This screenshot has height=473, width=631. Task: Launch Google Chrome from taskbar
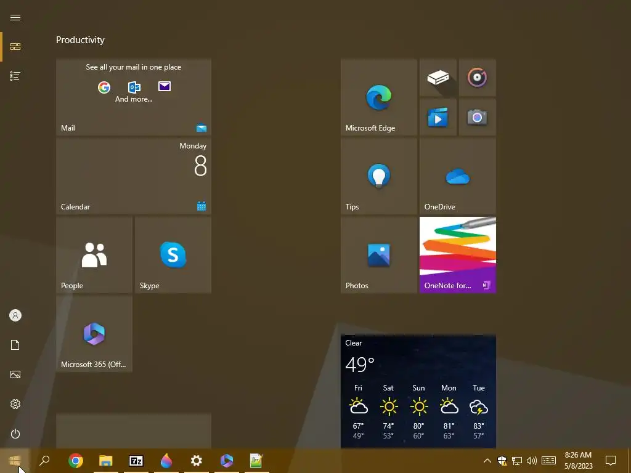pyautogui.click(x=76, y=461)
